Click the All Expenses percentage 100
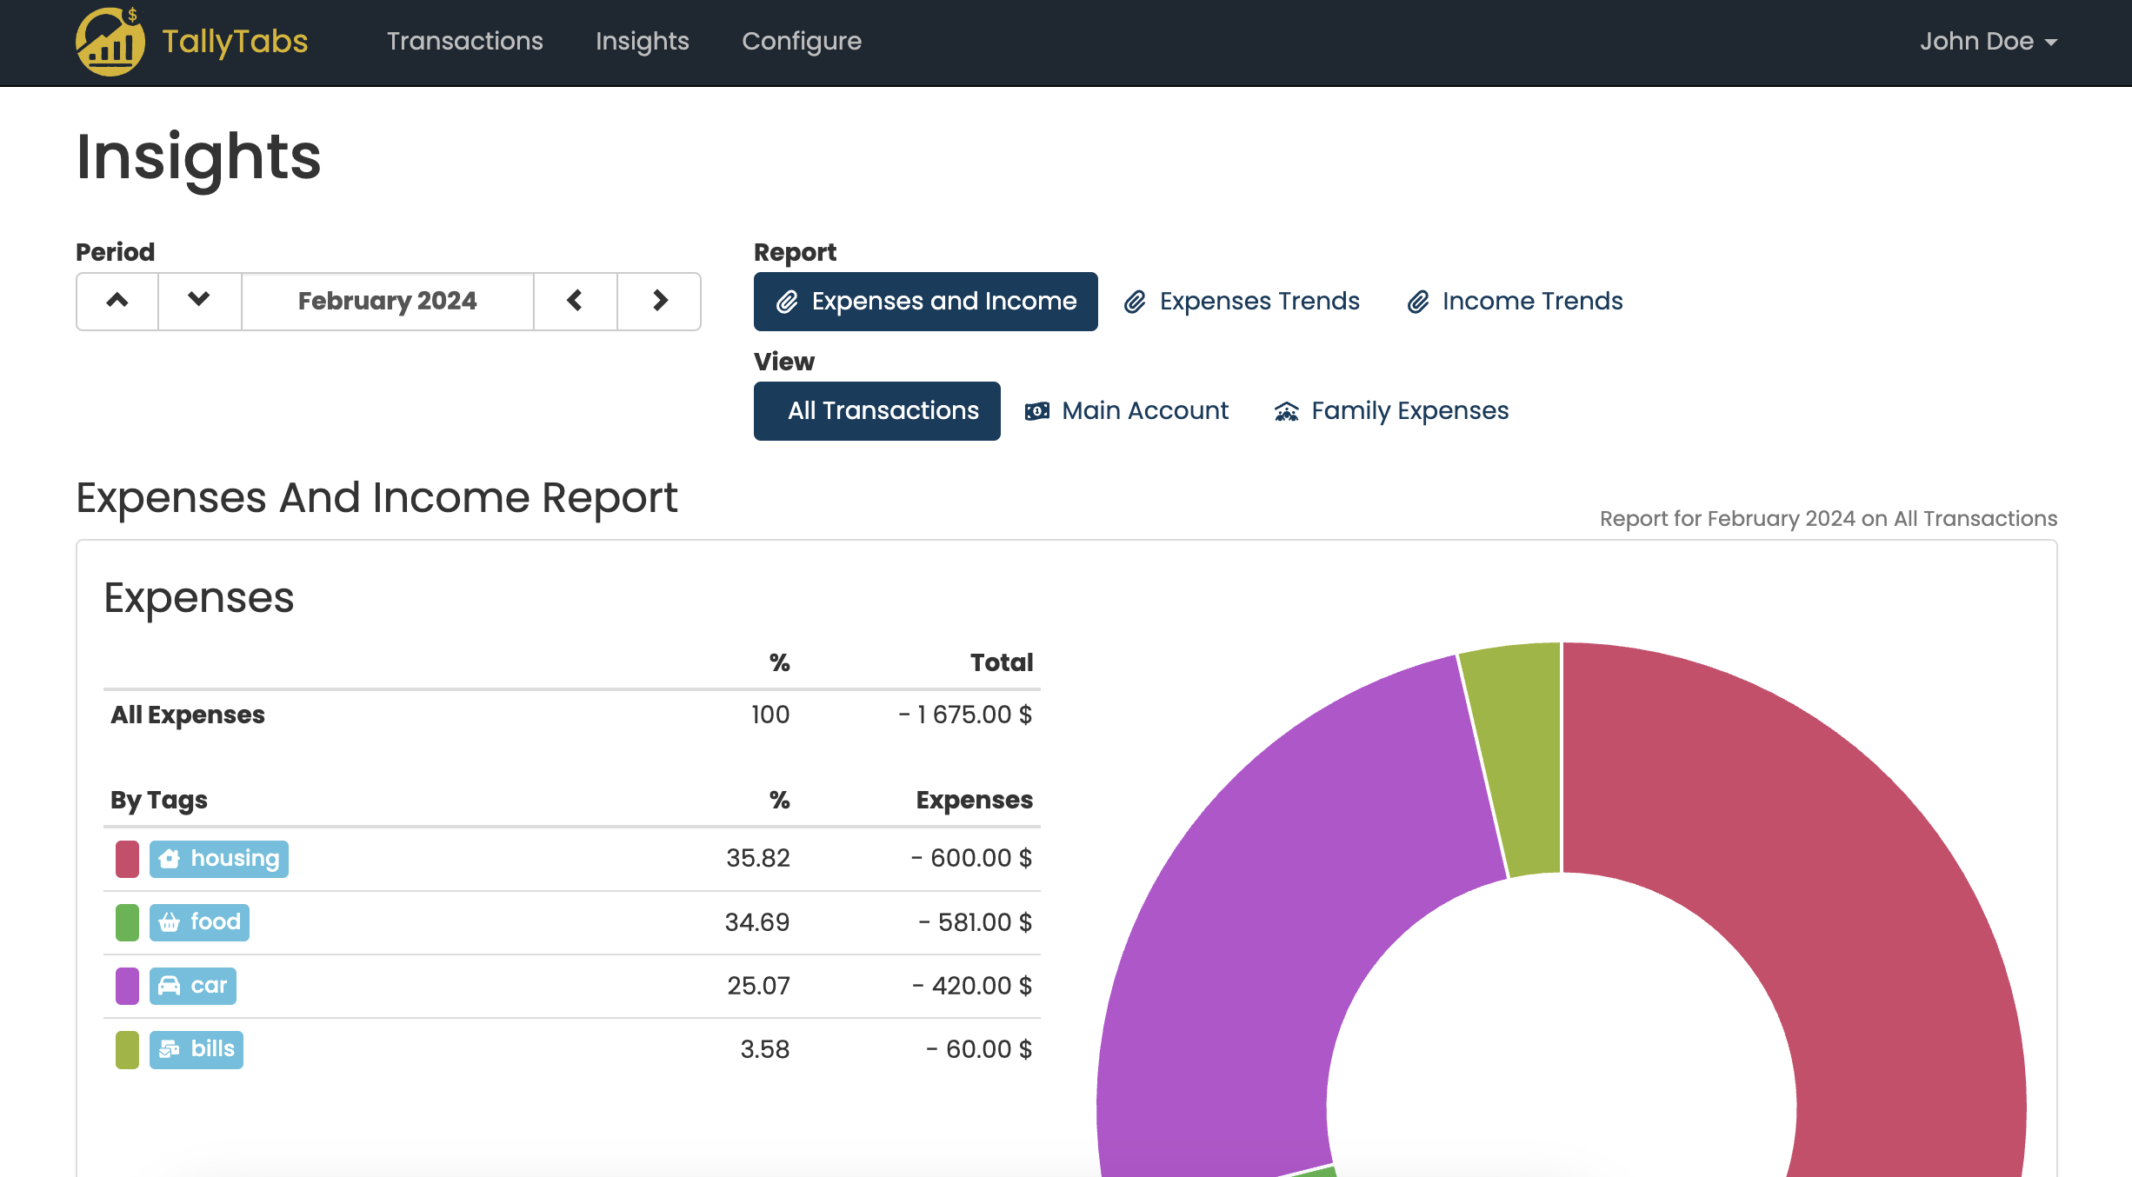 (770, 715)
